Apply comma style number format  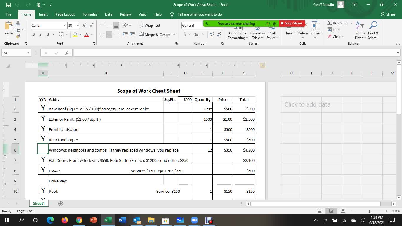tap(203, 34)
